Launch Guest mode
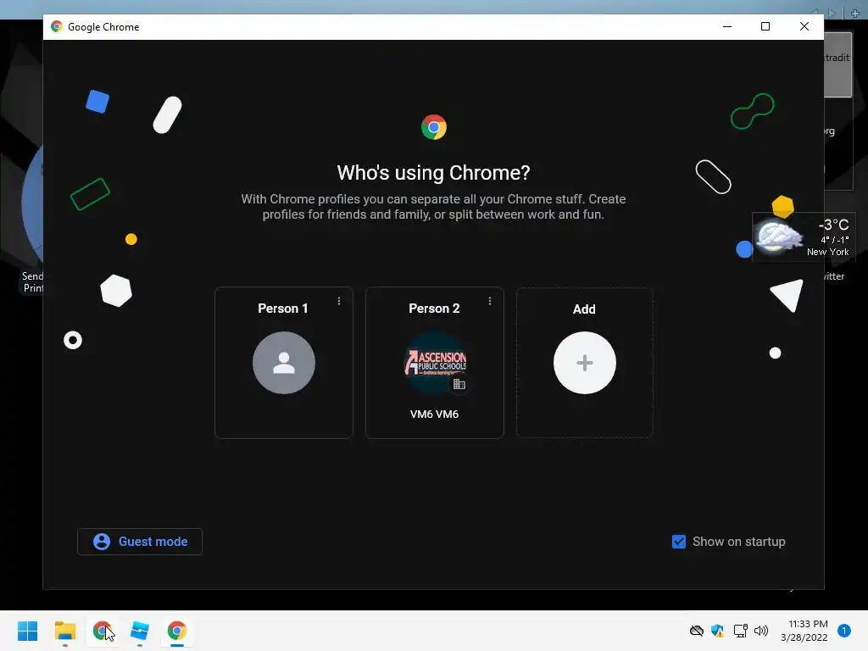Image resolution: width=868 pixels, height=651 pixels. [x=140, y=542]
